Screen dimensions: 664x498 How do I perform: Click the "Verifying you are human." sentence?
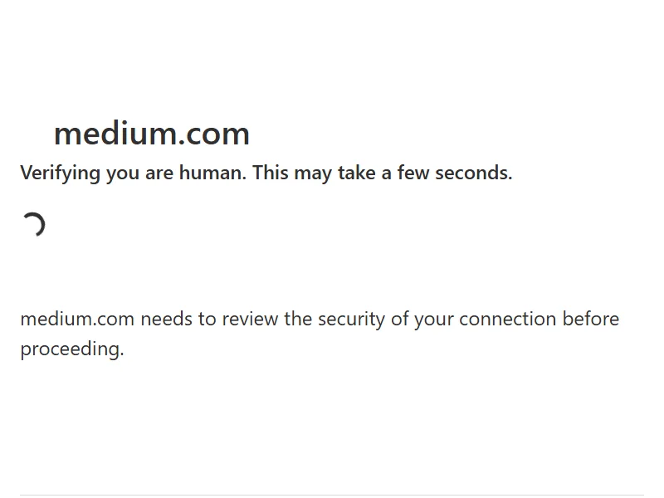tap(133, 173)
